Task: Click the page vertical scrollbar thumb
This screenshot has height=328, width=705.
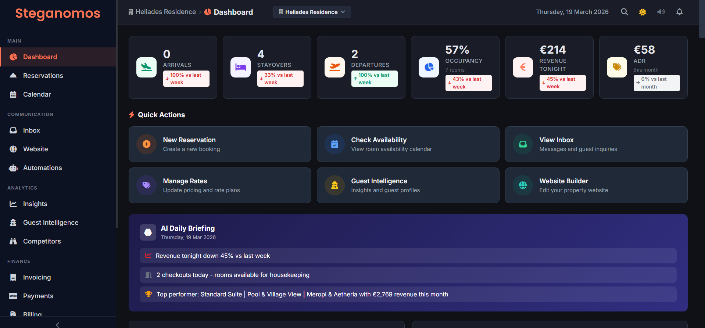Action: 702,19
